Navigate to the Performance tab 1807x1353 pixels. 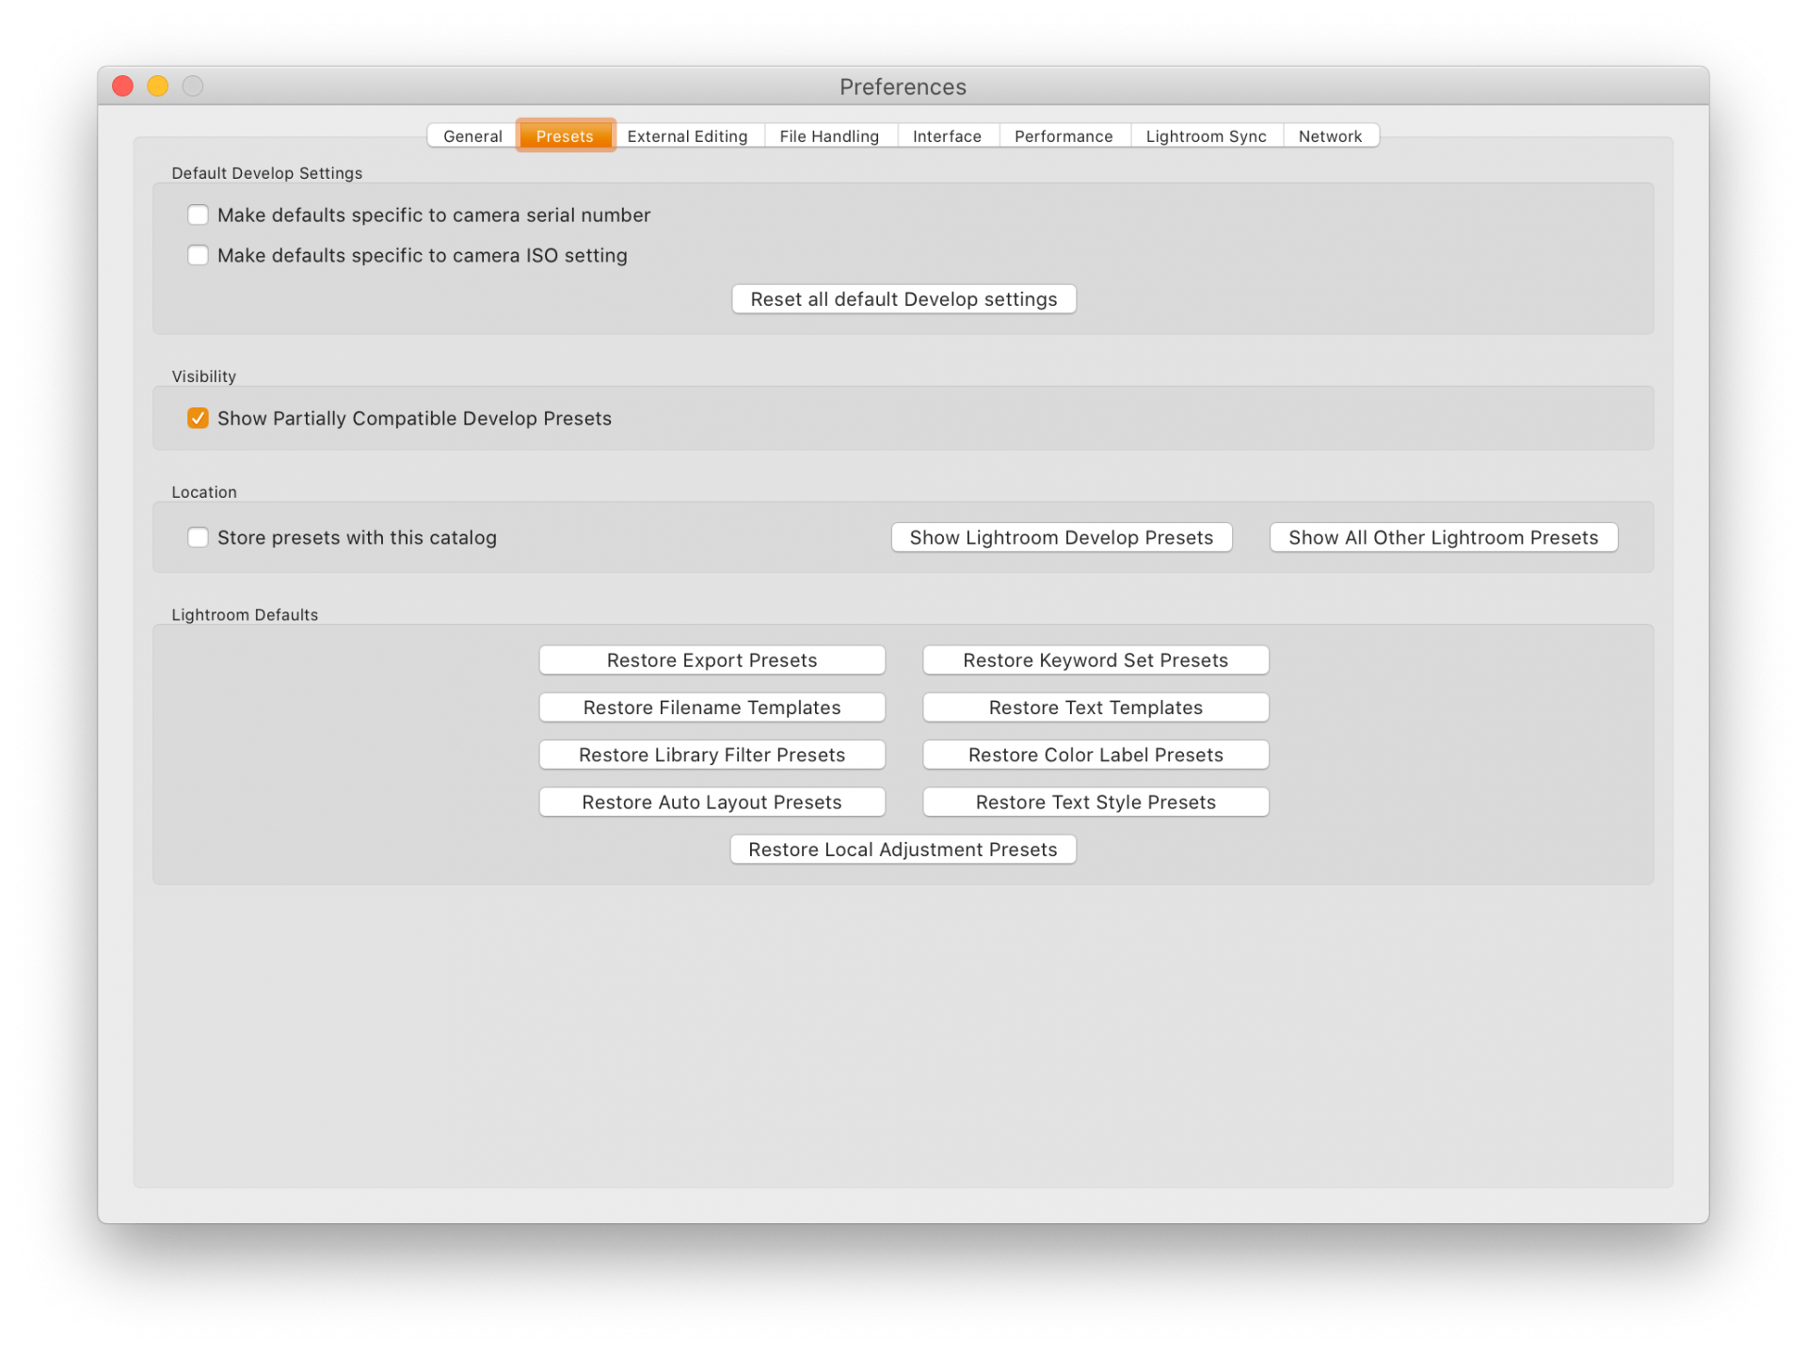pos(1063,135)
